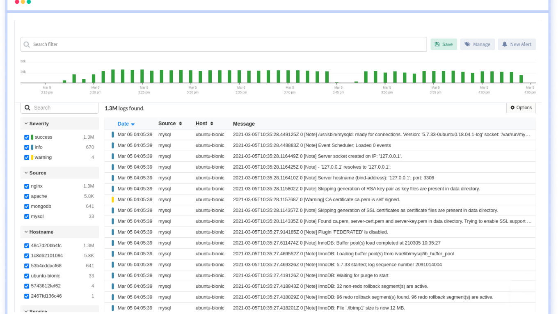
Task: Open 'InnoDB: 5.7.33 started' log message
Action: pos(337,264)
